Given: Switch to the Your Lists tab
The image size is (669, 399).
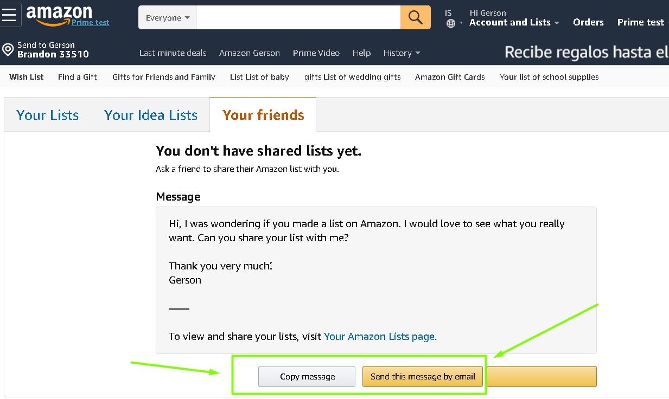Looking at the screenshot, I should click(x=48, y=115).
